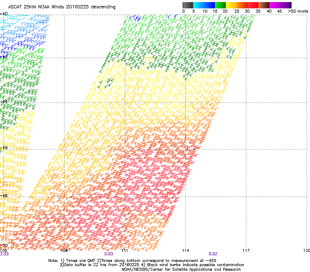Click the yellow 20-25 knots legend swatch

click(x=231, y=5)
